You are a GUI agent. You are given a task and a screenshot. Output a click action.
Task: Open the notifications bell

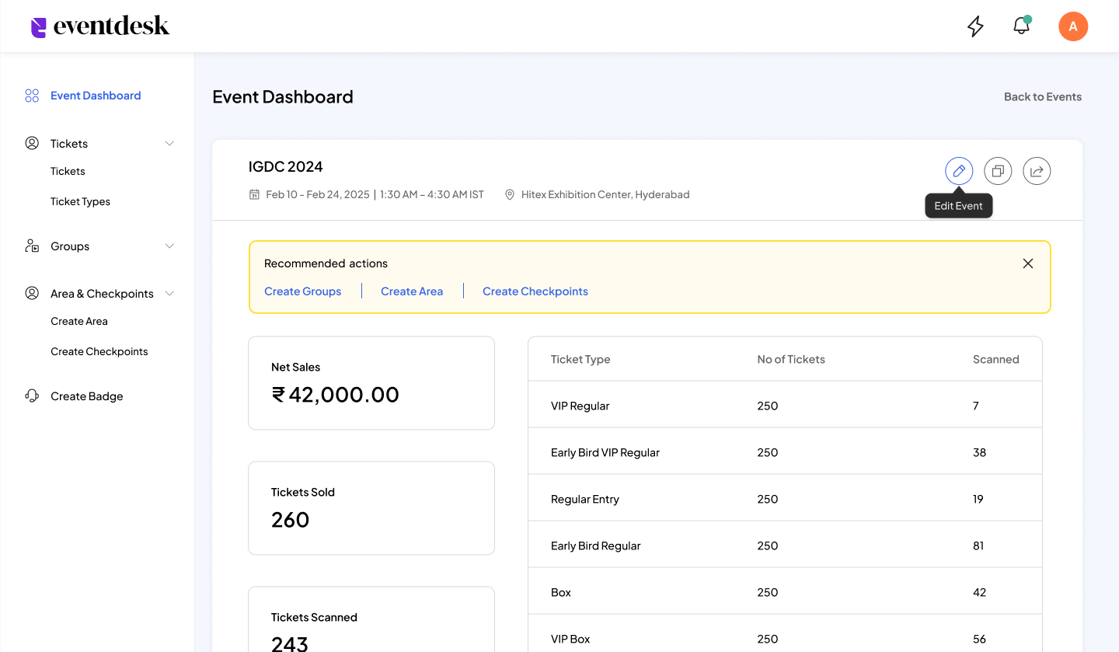(1022, 26)
